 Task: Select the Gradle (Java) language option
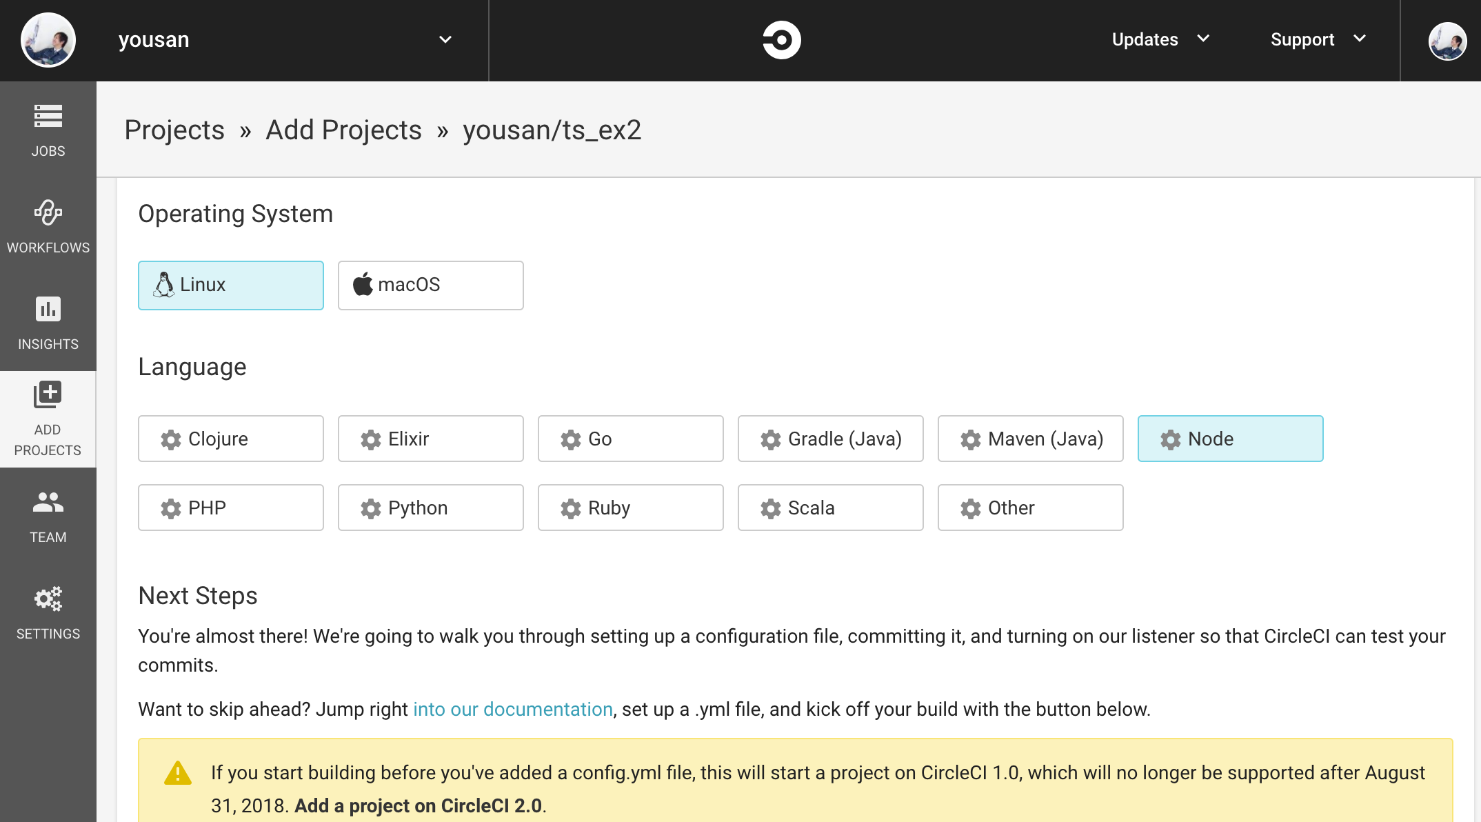coord(830,439)
